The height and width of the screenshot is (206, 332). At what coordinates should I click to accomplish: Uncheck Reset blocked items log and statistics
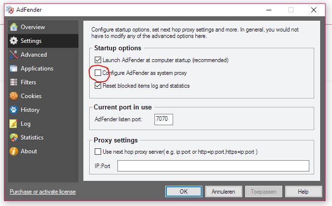click(x=98, y=86)
